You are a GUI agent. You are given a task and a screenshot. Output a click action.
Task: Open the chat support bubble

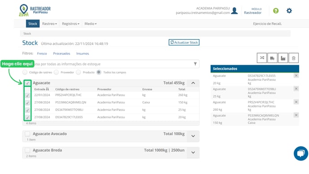click(x=301, y=153)
